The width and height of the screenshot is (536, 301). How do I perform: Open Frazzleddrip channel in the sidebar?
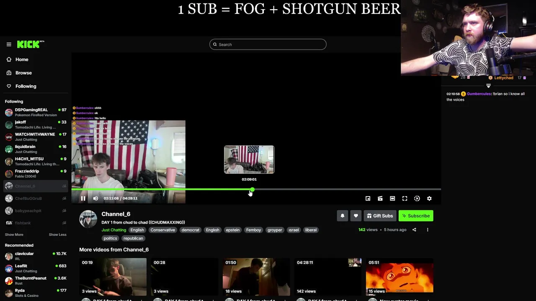tap(36, 173)
